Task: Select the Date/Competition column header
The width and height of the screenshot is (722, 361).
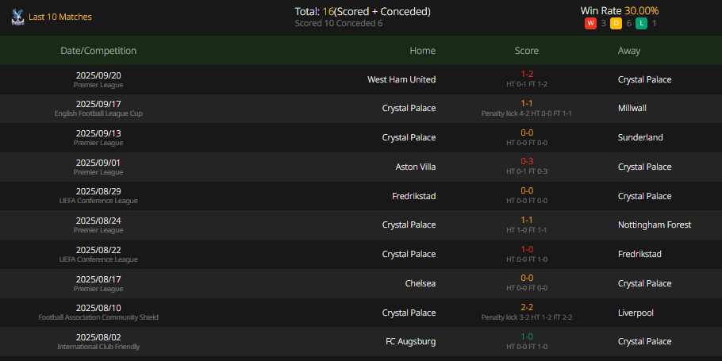Action: click(x=98, y=51)
